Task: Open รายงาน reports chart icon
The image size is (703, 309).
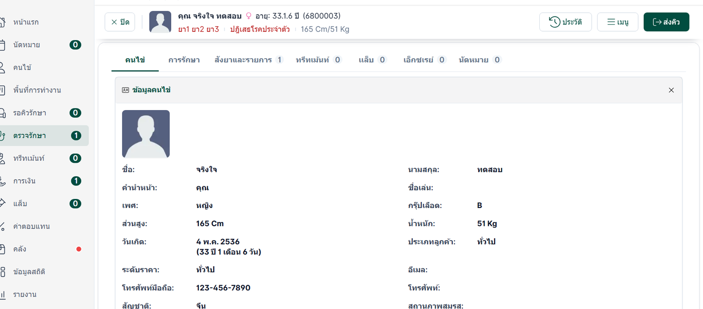Action: [x=3, y=294]
